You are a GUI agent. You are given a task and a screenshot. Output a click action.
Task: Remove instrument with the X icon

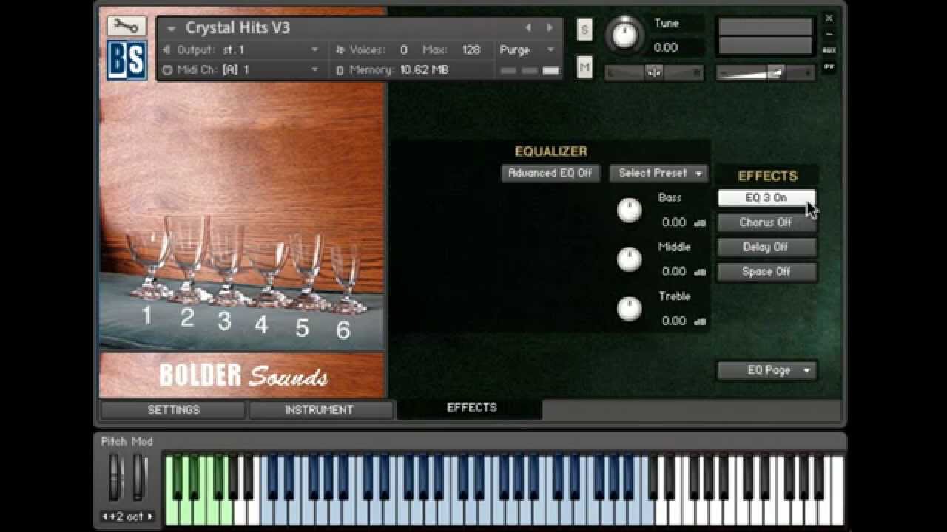coord(829,18)
